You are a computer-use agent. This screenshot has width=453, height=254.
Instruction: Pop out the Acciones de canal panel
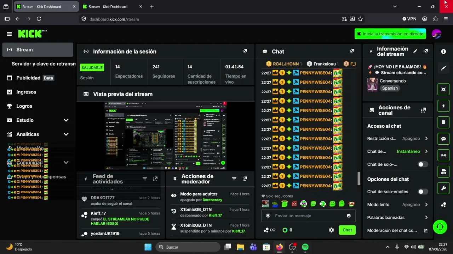[423, 110]
